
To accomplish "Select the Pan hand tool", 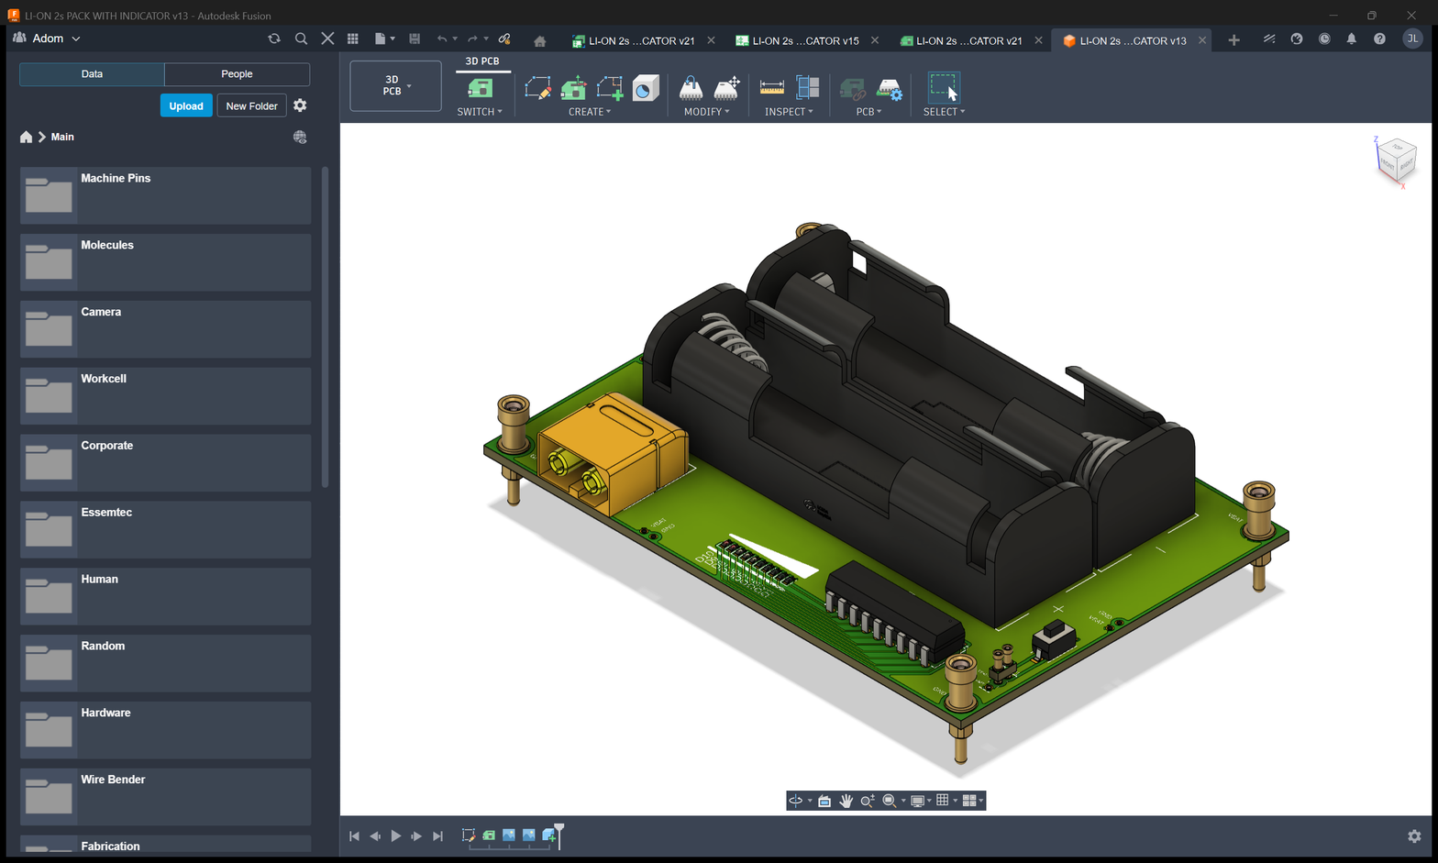I will pos(846,801).
